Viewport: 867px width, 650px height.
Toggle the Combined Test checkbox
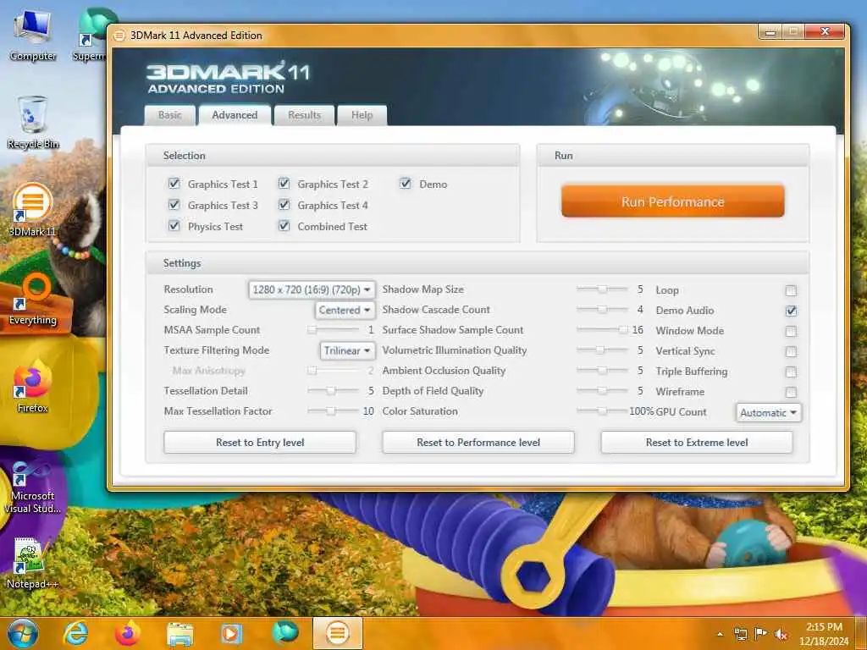pyautogui.click(x=284, y=225)
